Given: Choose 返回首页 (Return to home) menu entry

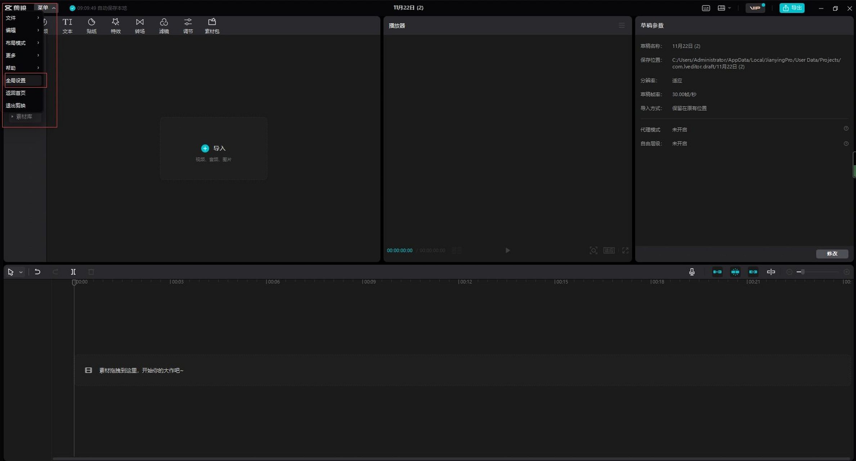Looking at the screenshot, I should [x=23, y=93].
